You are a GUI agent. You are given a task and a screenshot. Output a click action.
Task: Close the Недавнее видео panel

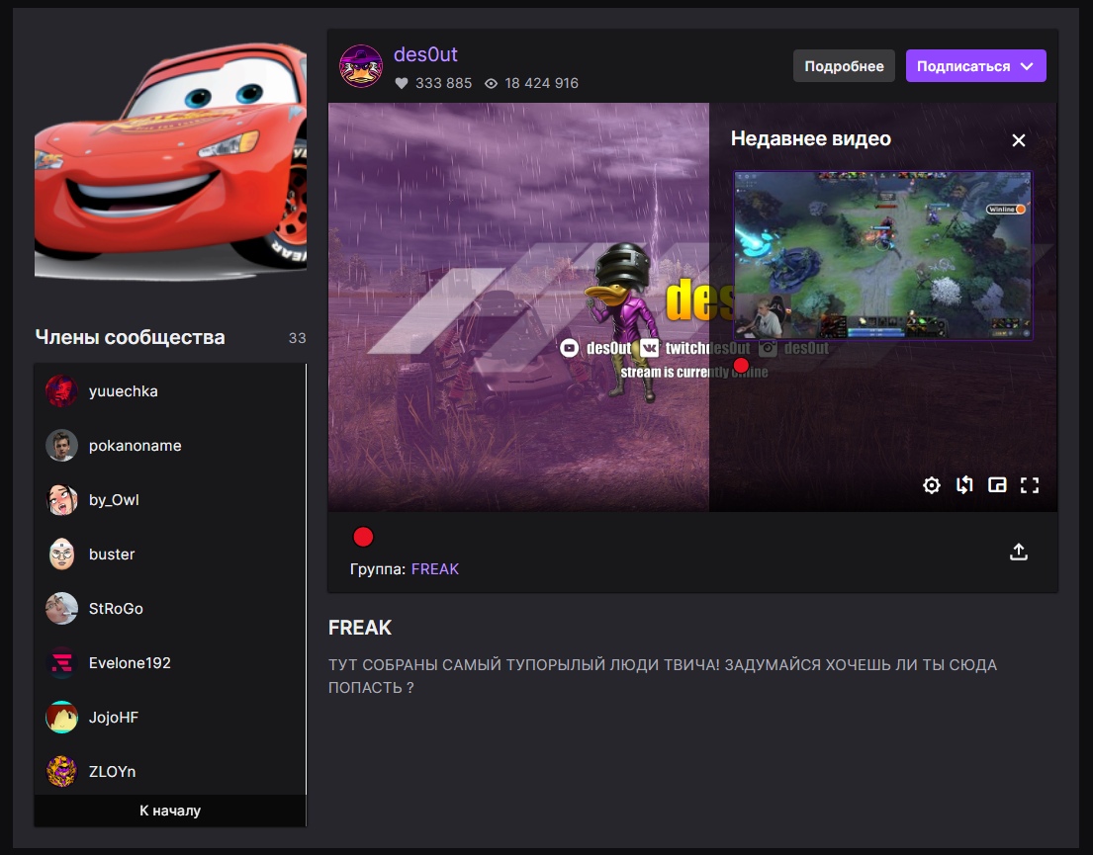pos(1019,140)
